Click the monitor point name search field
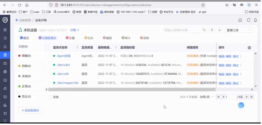The image size is (262, 125). pyautogui.click(x=182, y=30)
